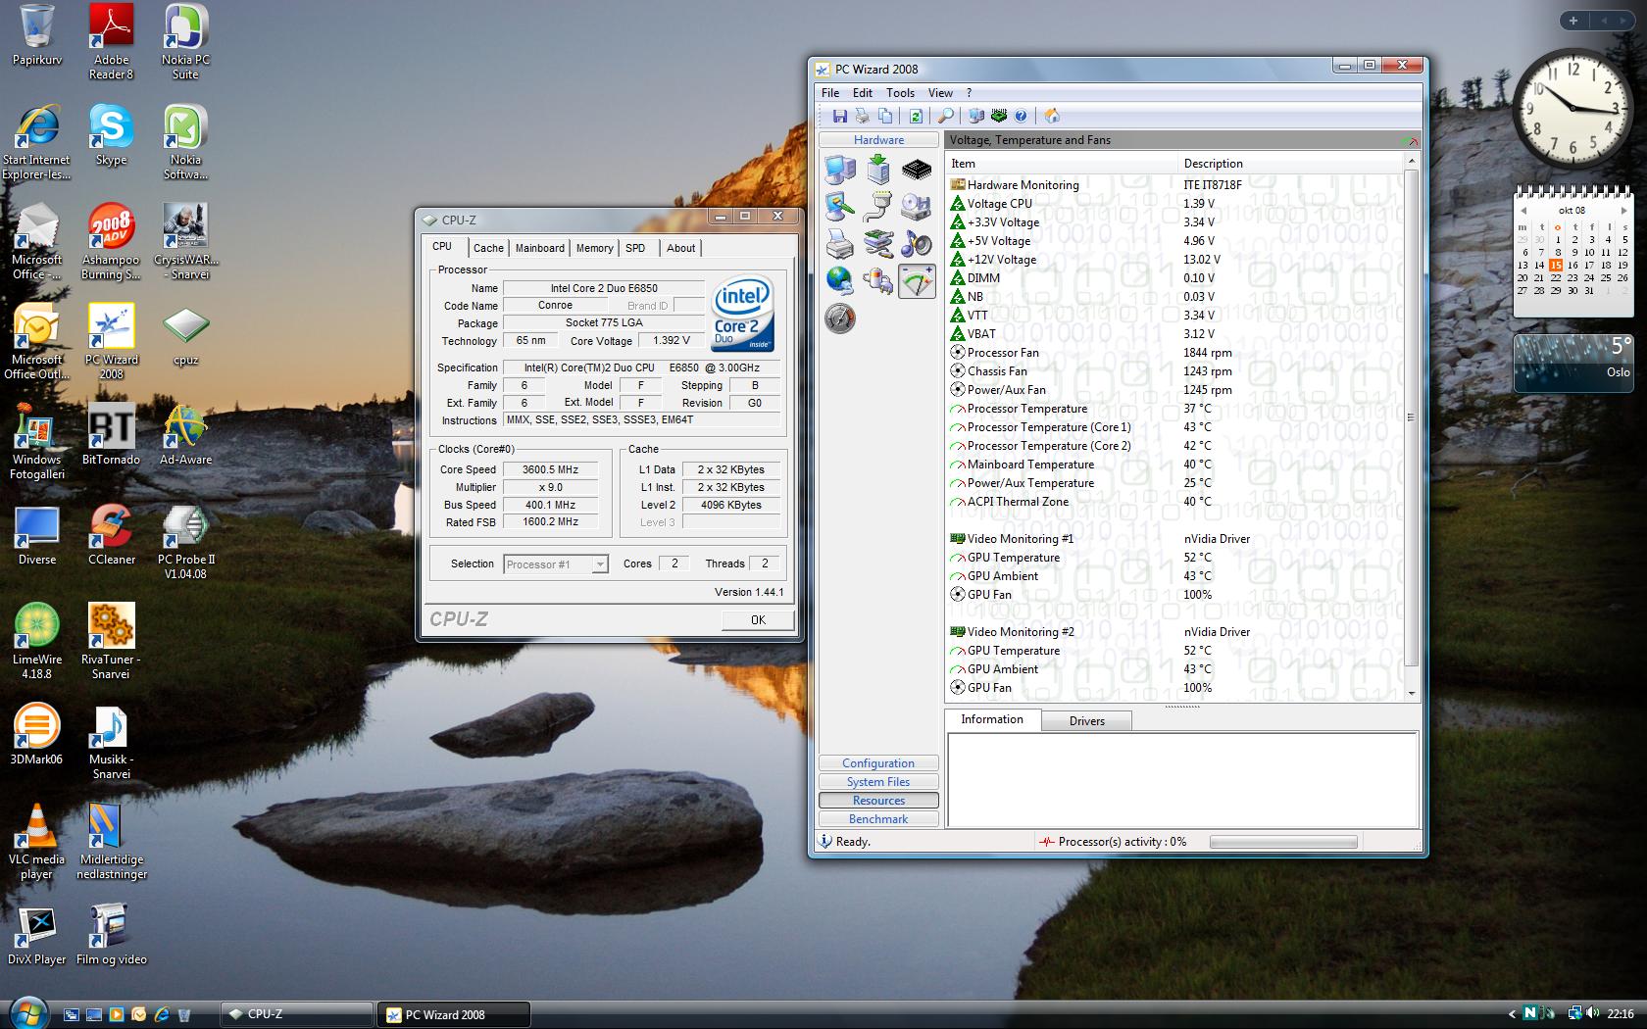The width and height of the screenshot is (1647, 1029).
Task: Click the 22:16 clock in system tray
Action: [x=1620, y=1014]
